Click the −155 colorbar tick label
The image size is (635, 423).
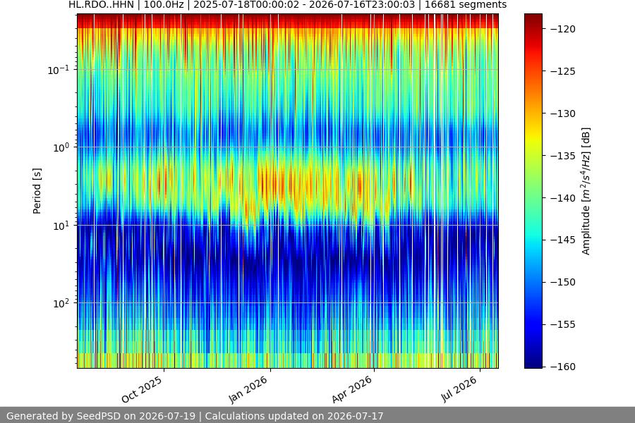click(563, 324)
